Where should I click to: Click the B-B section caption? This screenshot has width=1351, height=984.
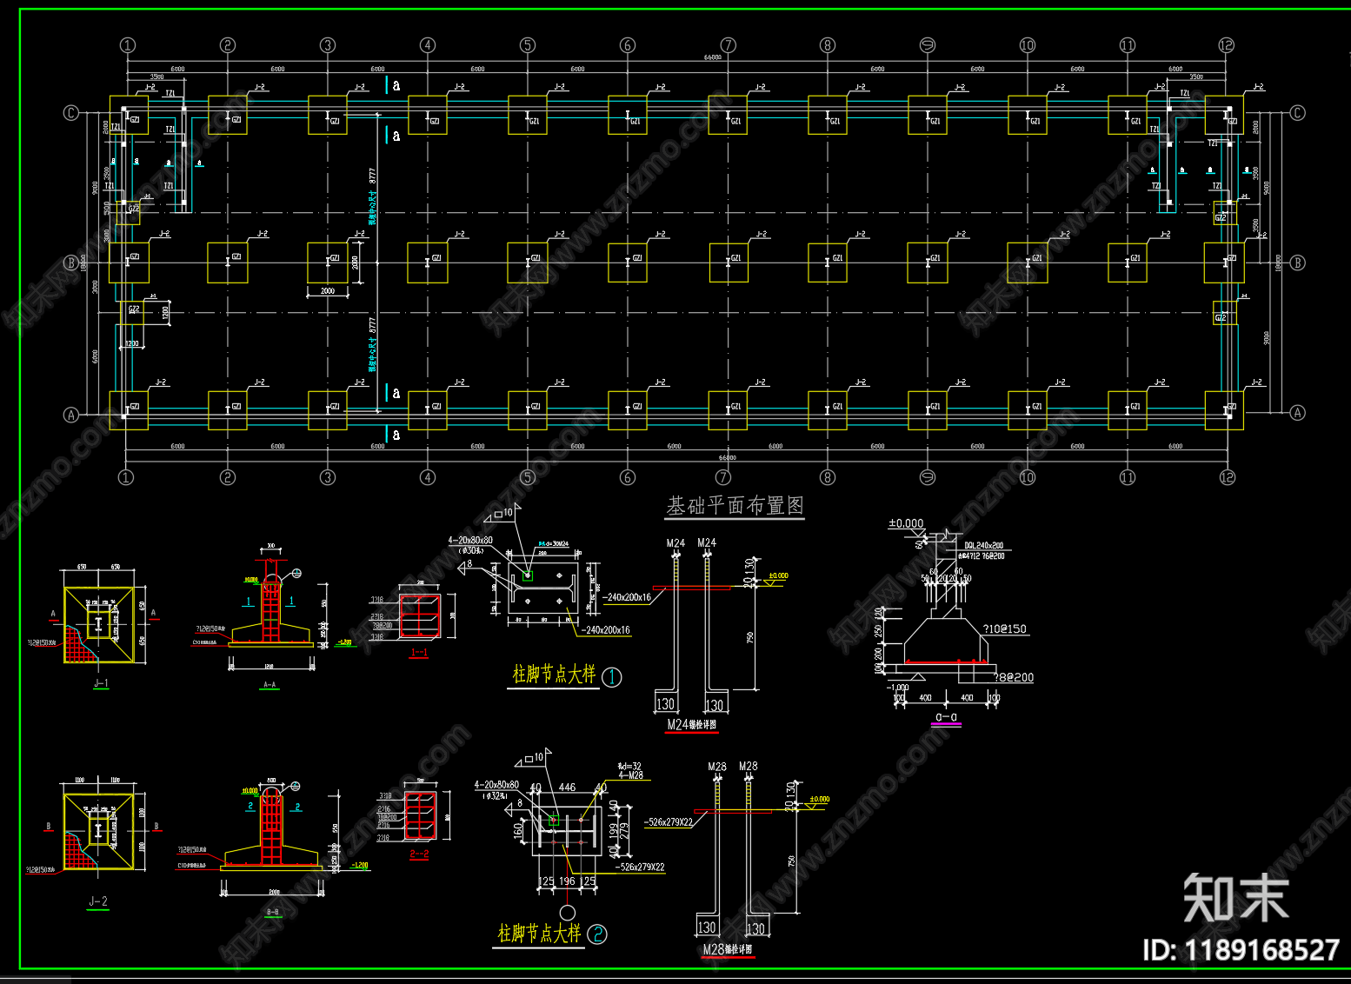(x=272, y=912)
